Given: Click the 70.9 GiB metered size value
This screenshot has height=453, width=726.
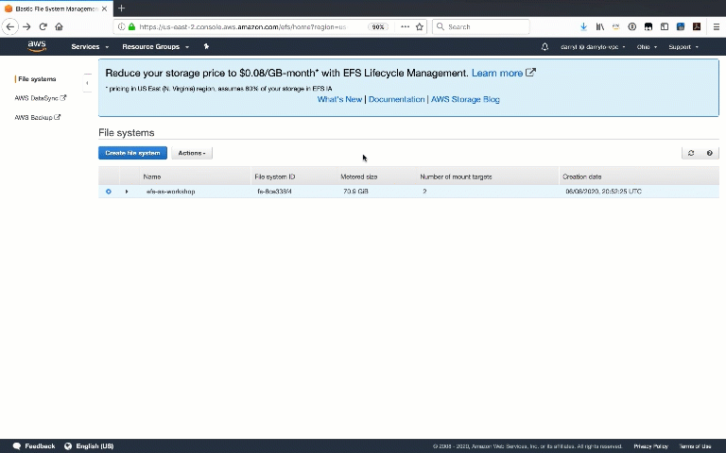Looking at the screenshot, I should 355,192.
